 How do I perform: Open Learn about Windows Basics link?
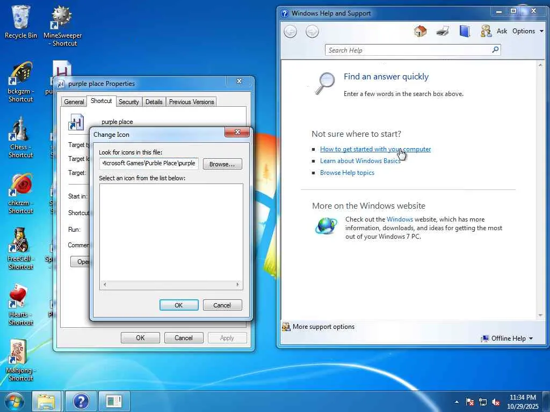tap(360, 161)
